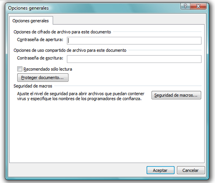
Task: Close the Opciones generales dialog
Action: (x=198, y=6)
